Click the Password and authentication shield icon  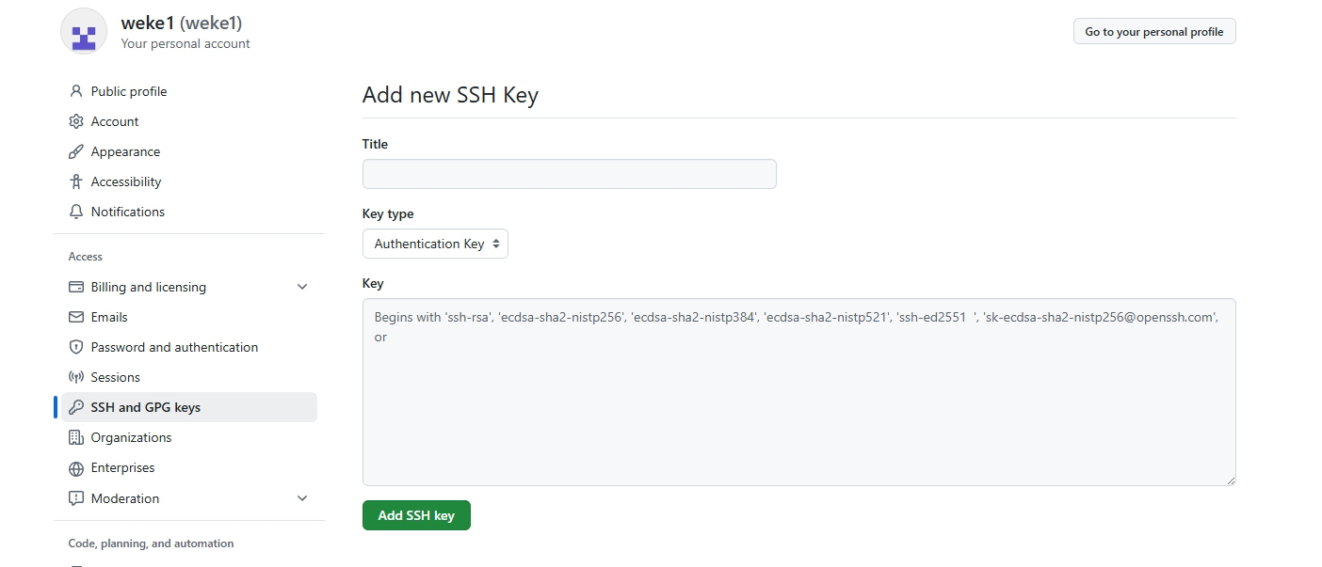pos(75,346)
